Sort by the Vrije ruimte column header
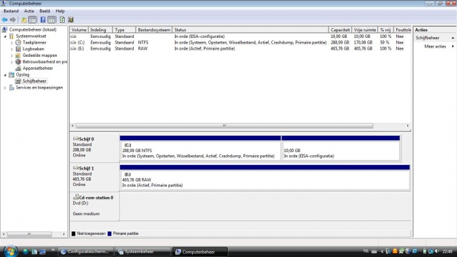Image resolution: width=457 pixels, height=257 pixels. (x=365, y=30)
